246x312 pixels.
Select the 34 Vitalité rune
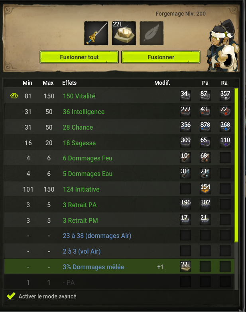click(185, 96)
